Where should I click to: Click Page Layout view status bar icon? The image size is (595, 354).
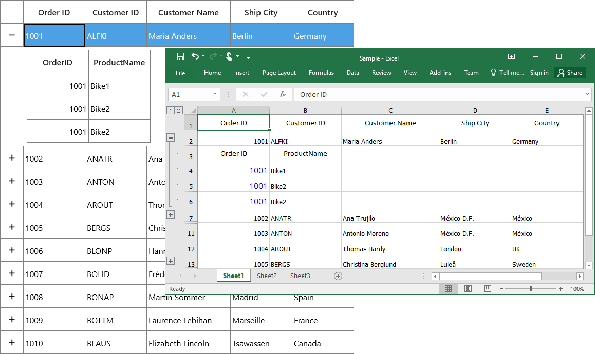468,289
